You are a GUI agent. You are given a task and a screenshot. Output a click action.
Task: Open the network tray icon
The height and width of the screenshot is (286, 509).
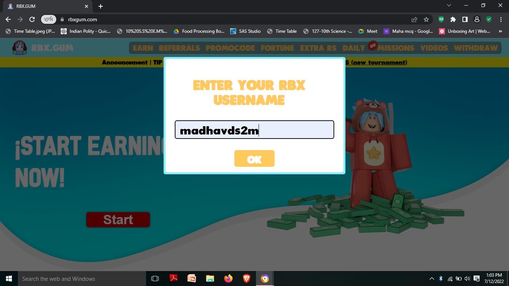click(450, 279)
